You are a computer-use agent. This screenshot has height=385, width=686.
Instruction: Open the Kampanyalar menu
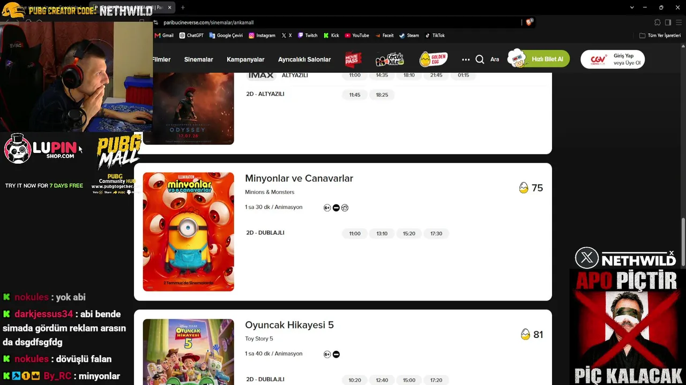point(245,59)
